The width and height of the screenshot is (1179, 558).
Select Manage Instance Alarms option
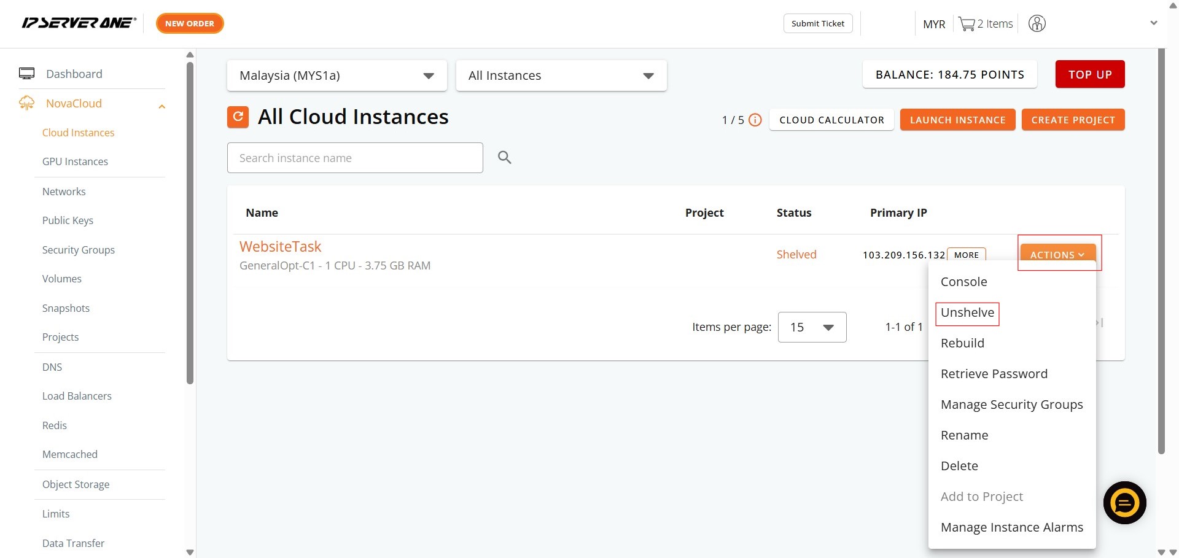click(x=1011, y=527)
